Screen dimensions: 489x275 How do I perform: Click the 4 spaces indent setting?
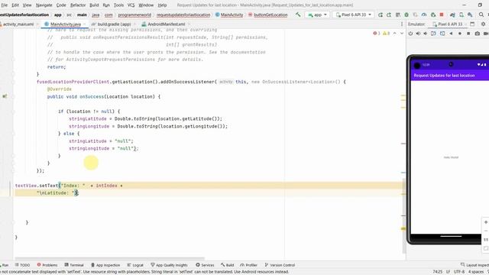475,272
